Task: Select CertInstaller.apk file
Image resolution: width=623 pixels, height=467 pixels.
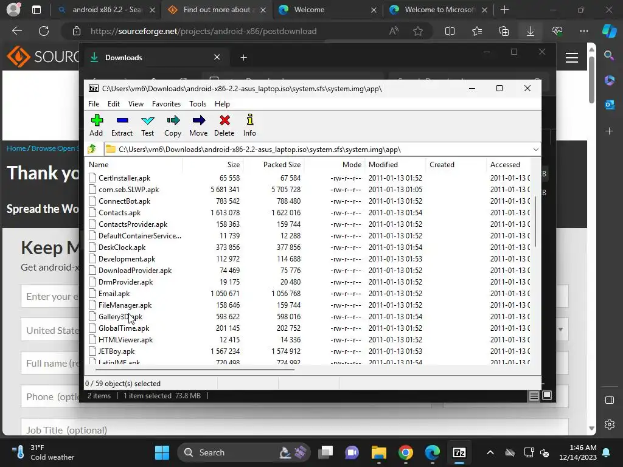Action: (124, 178)
